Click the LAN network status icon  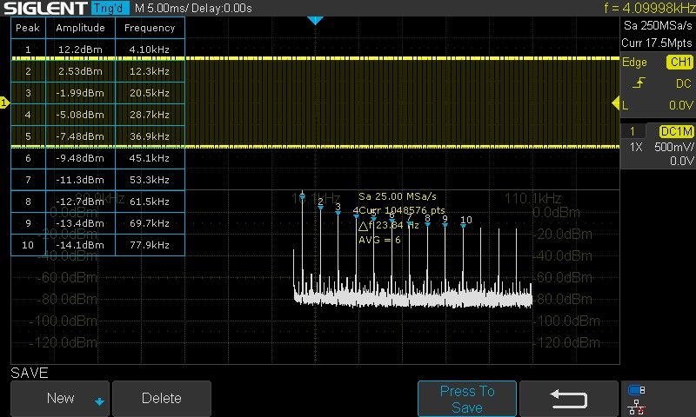[x=636, y=407]
